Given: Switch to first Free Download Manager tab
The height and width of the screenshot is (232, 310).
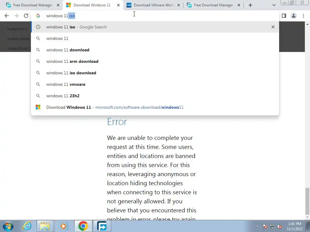Looking at the screenshot, I should tap(33, 5).
